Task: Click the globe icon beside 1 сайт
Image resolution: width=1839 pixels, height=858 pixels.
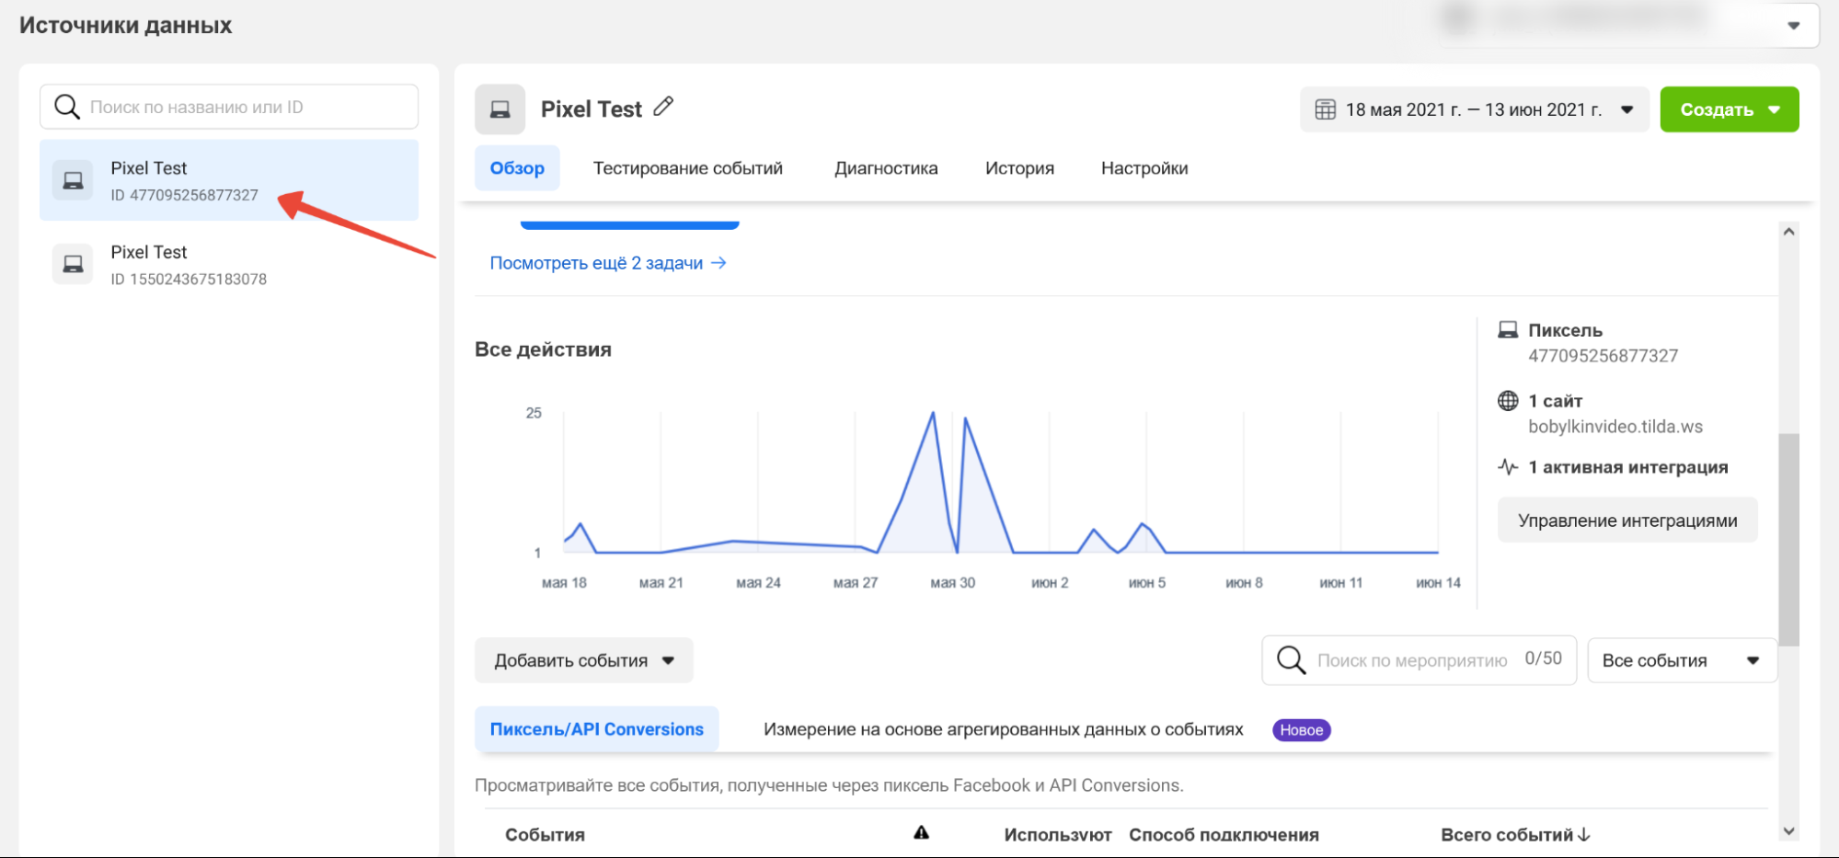Action: pyautogui.click(x=1508, y=401)
